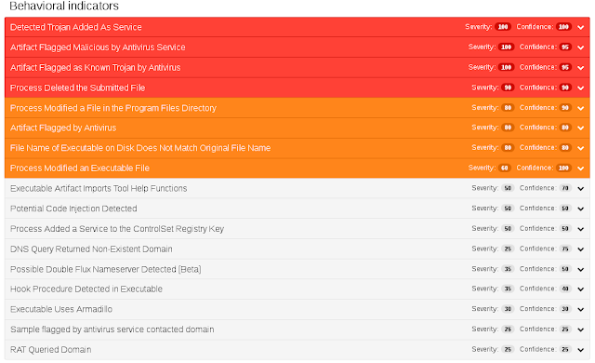The height and width of the screenshot is (363, 595).
Task: Expand Process Deleted the Submitted File details
Action: click(x=580, y=88)
